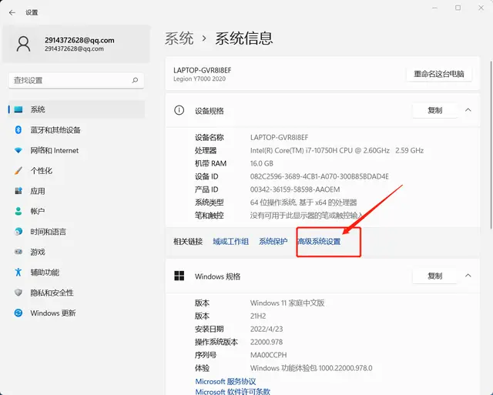The height and width of the screenshot is (395, 493).
Task: Open Microsoft 服务协议 link
Action: (x=226, y=381)
